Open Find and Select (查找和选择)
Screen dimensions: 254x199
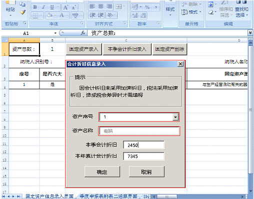click(241, 9)
